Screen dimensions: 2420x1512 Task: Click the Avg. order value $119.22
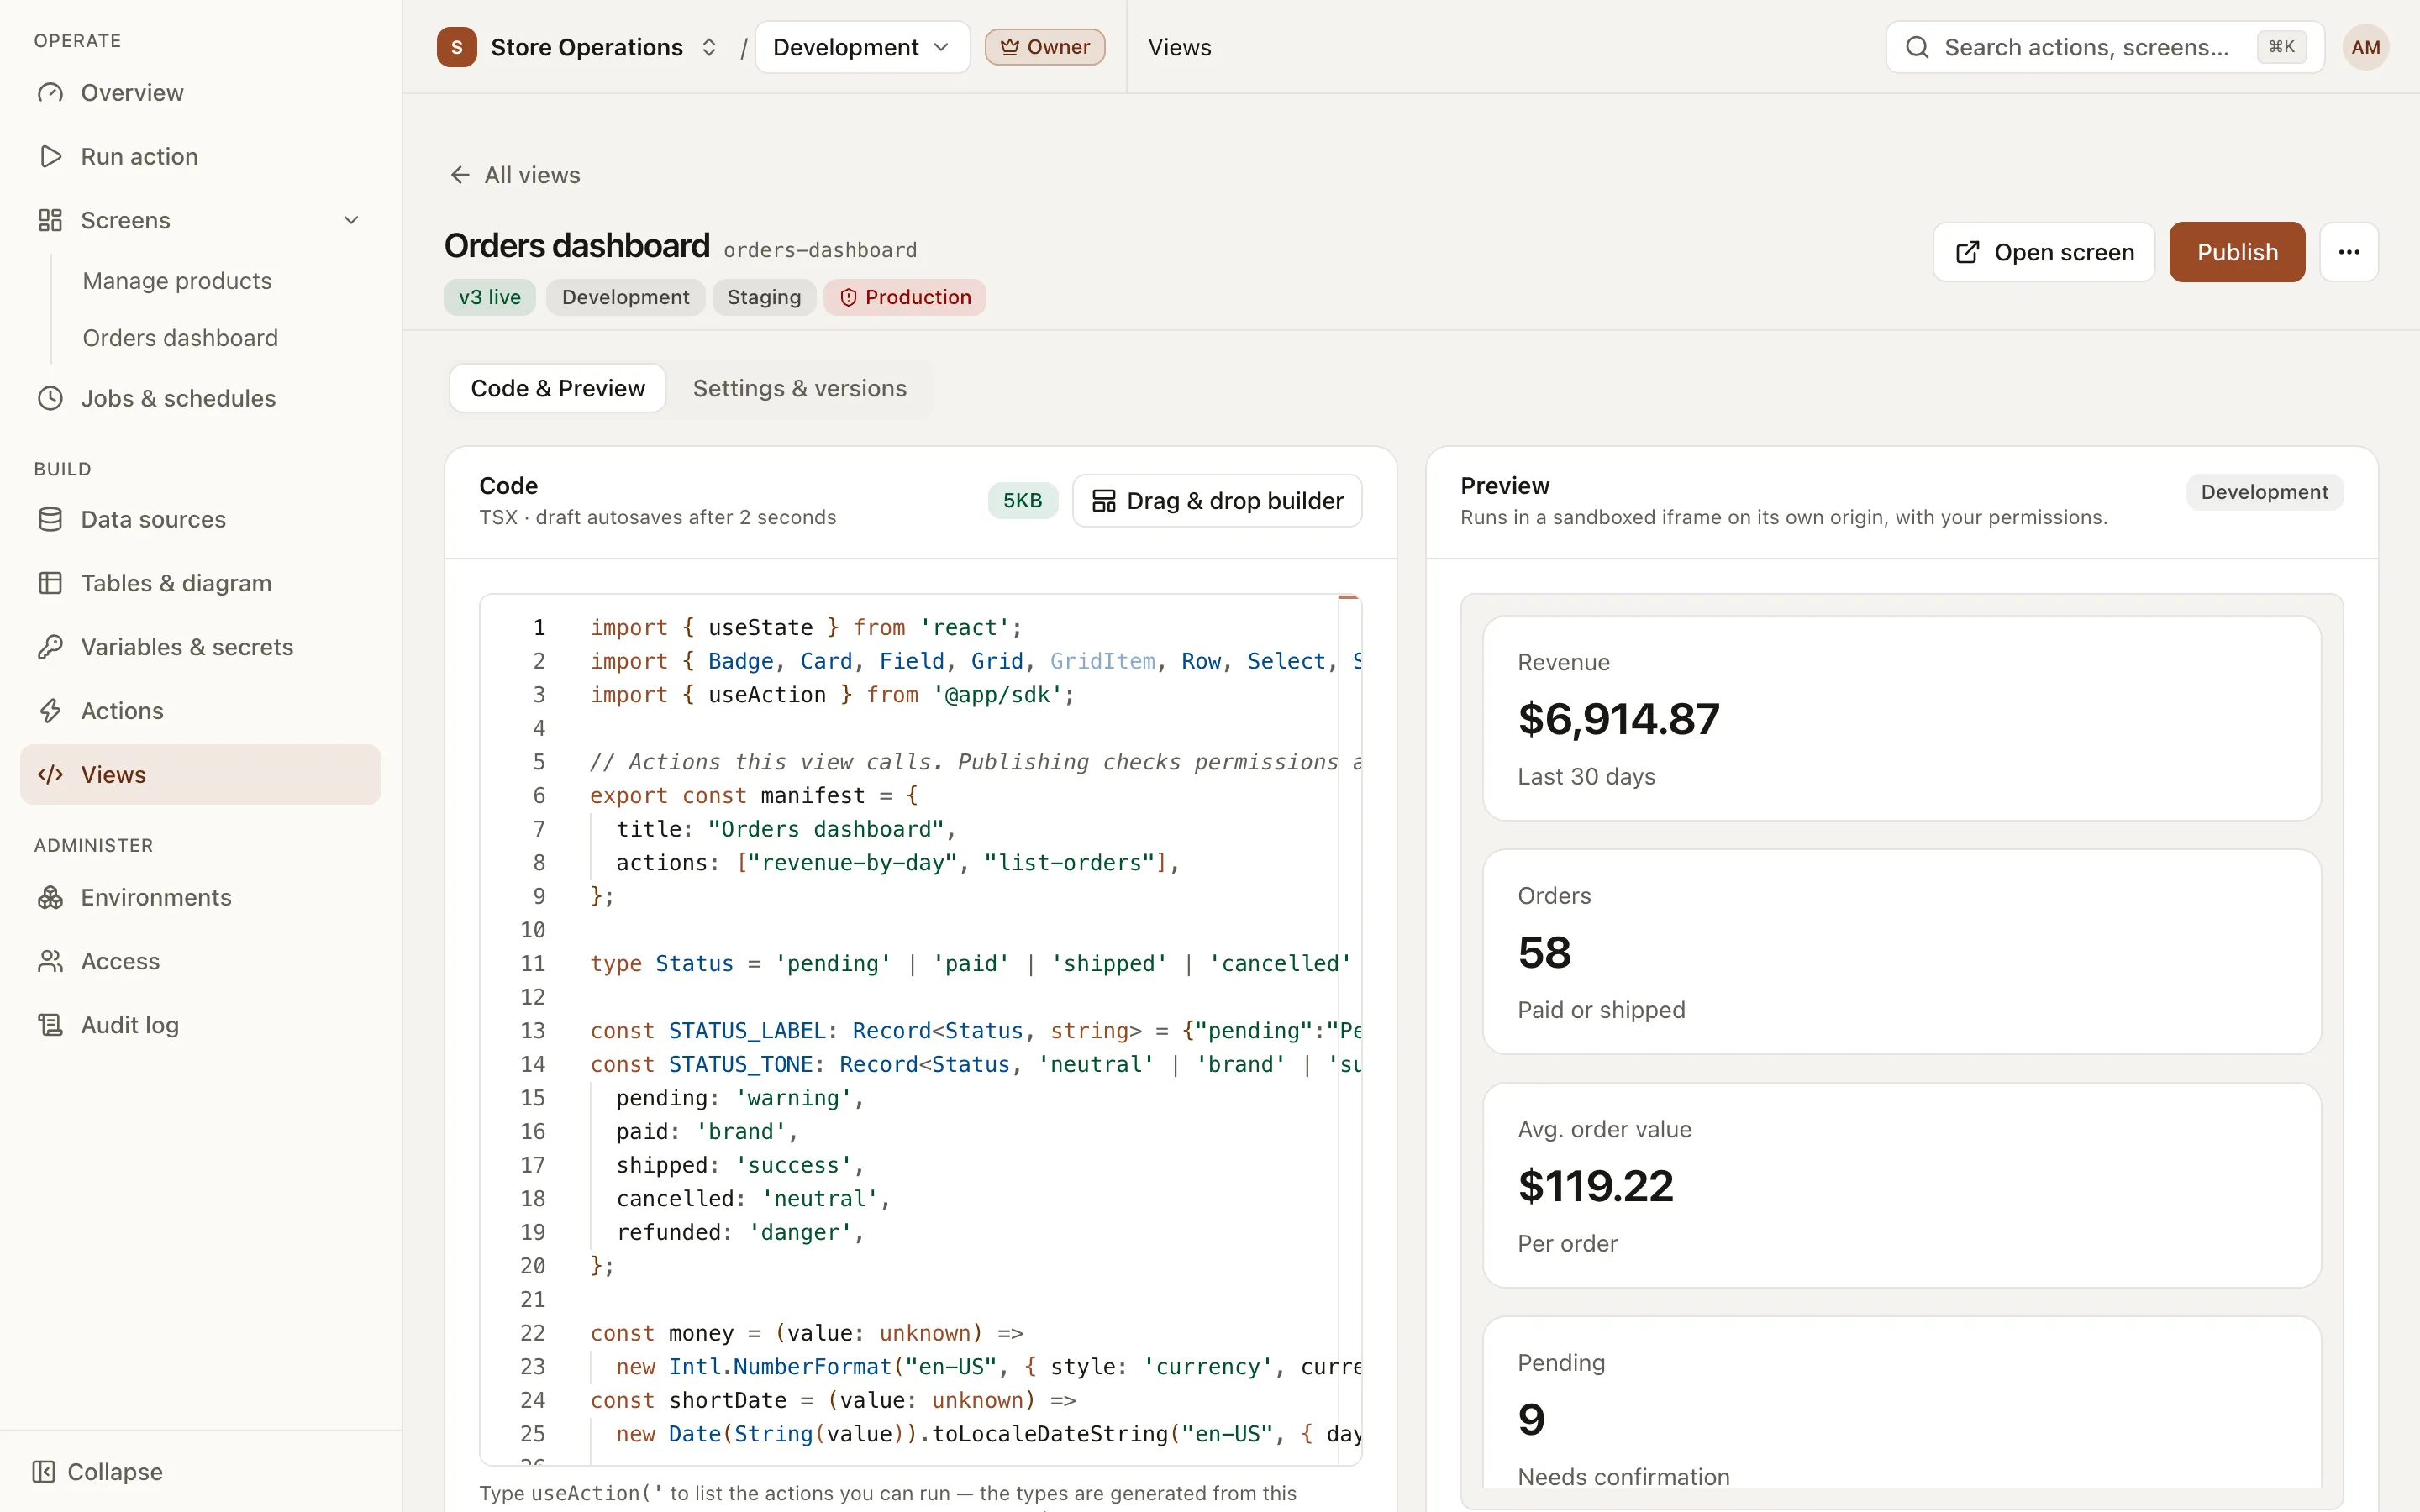[x=1595, y=1186]
